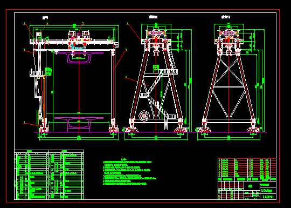Select the green label box in left view
The width and height of the screenshot is (291, 208).
coord(48,71)
